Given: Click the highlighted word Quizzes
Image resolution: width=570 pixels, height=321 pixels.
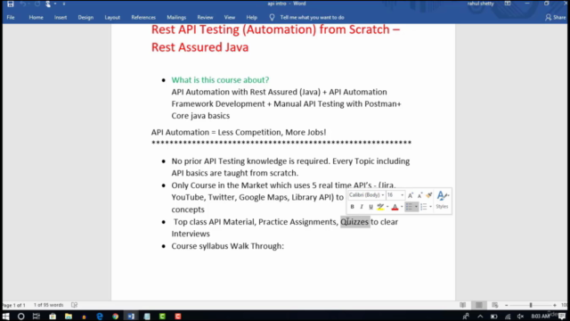Looking at the screenshot, I should pos(354,222).
